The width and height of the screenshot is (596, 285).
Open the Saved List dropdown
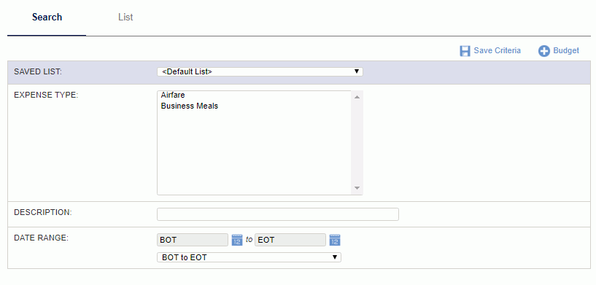click(260, 71)
